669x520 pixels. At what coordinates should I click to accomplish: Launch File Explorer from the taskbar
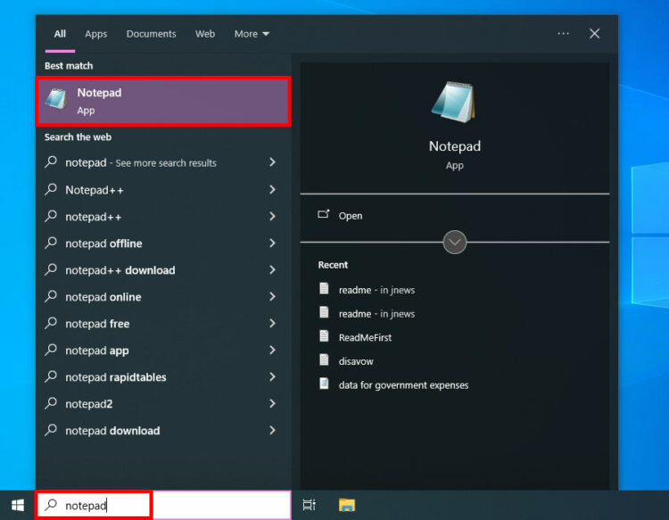[x=347, y=505]
